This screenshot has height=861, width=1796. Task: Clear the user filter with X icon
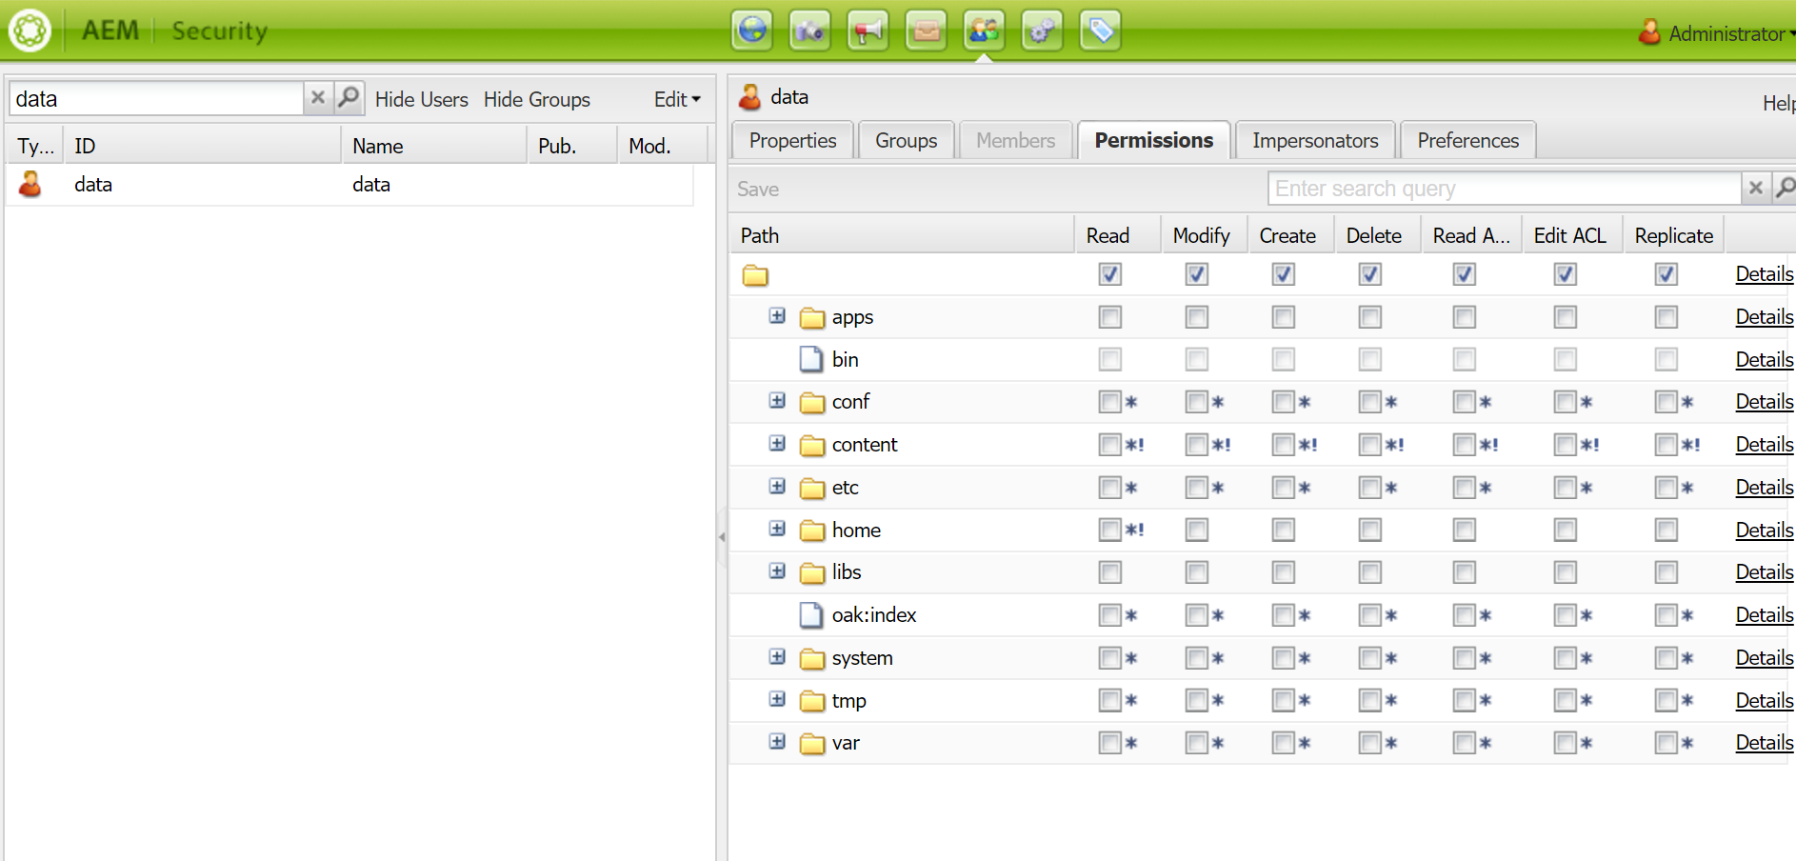click(x=318, y=97)
